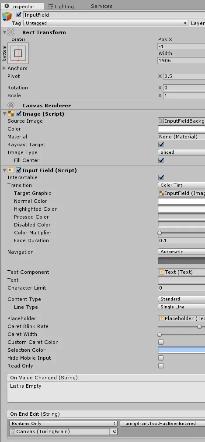Click the Width field showing 1906
Screen dimensions: 205x442
(x=181, y=60)
